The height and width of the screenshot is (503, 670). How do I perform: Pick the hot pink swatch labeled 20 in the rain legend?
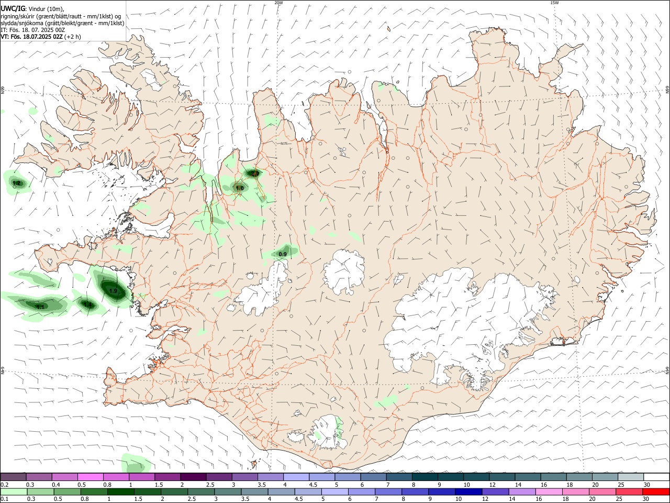coord(602,491)
